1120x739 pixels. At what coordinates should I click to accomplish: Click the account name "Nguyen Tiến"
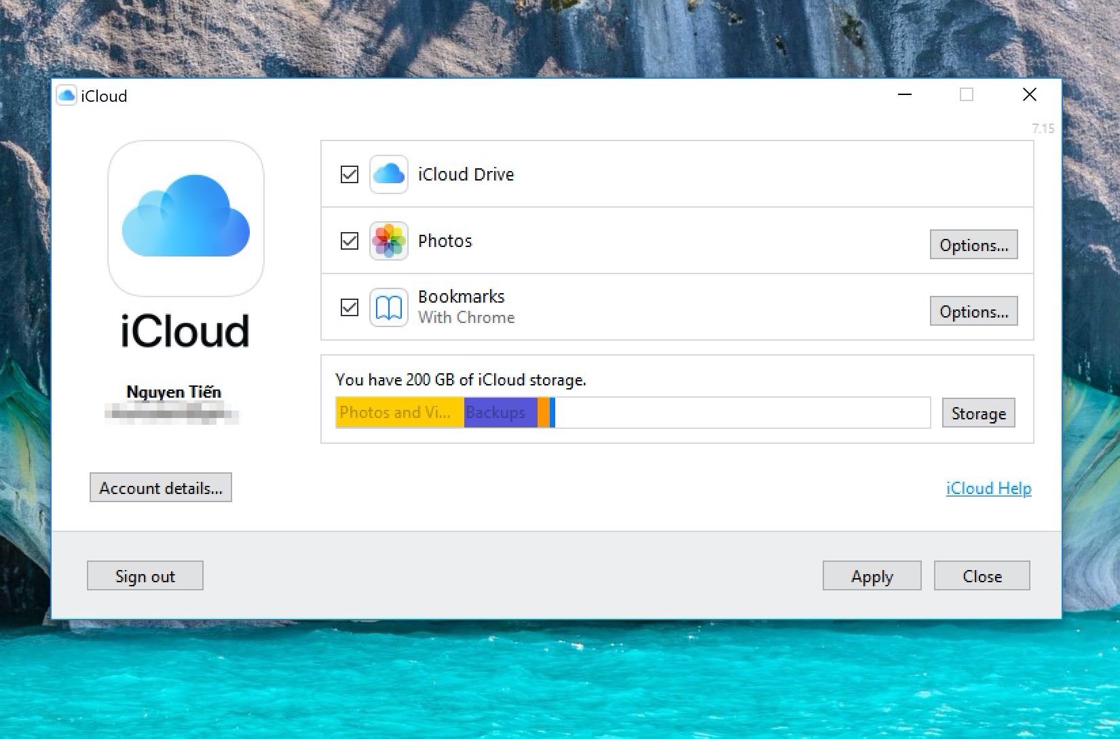pyautogui.click(x=174, y=392)
